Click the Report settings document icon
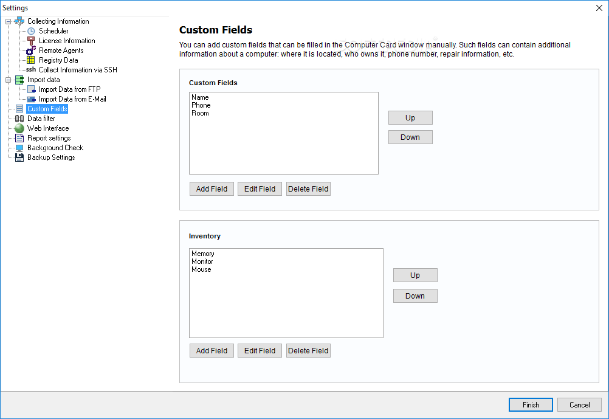 pos(19,138)
